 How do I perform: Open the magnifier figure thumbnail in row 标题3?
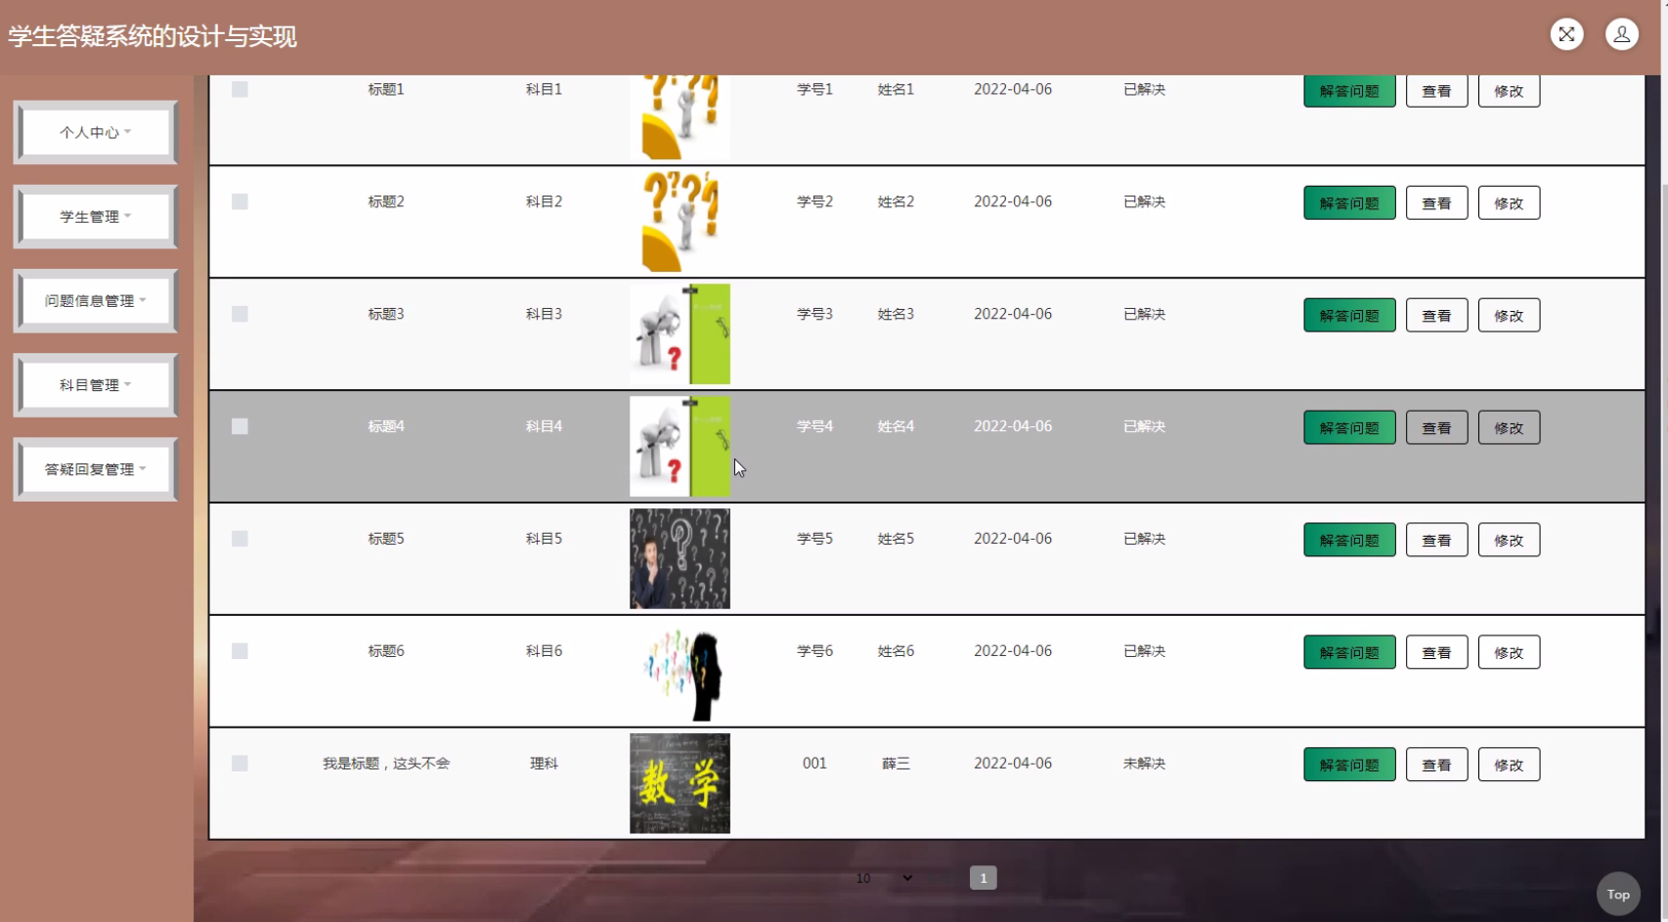pyautogui.click(x=680, y=333)
